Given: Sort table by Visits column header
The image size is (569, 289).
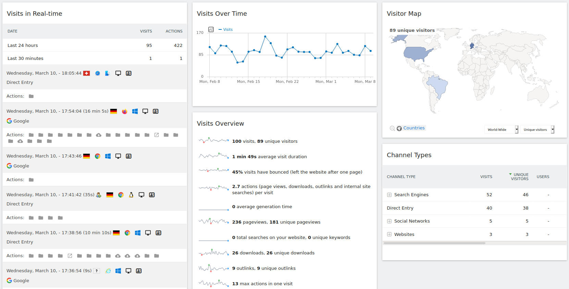Looking at the screenshot, I should pos(486,177).
